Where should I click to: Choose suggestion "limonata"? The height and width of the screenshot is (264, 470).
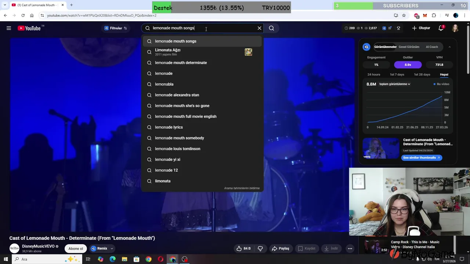point(202,181)
